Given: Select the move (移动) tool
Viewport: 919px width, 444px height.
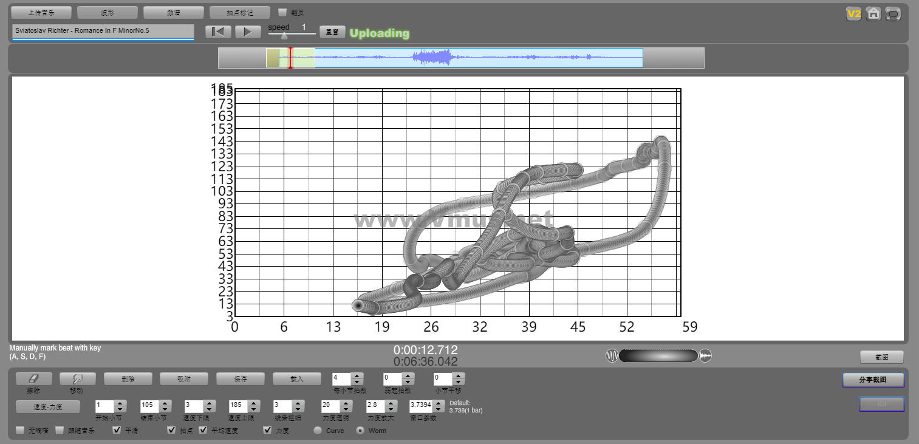Looking at the screenshot, I should tap(77, 379).
